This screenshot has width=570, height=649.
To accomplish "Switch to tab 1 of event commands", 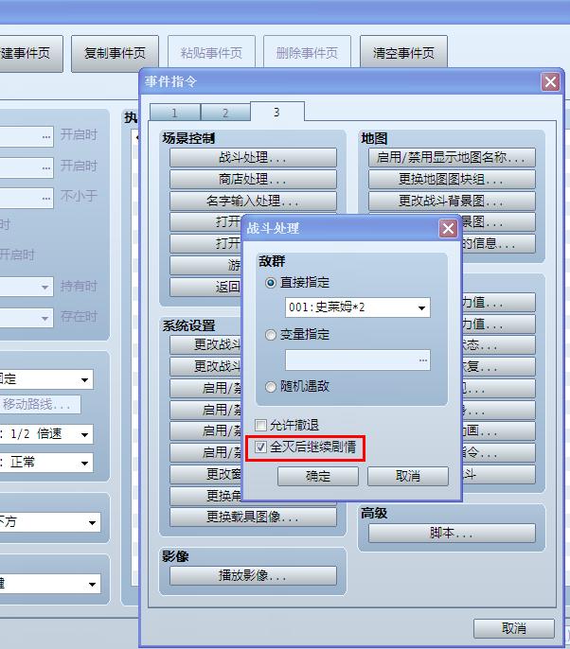I will tap(175, 113).
